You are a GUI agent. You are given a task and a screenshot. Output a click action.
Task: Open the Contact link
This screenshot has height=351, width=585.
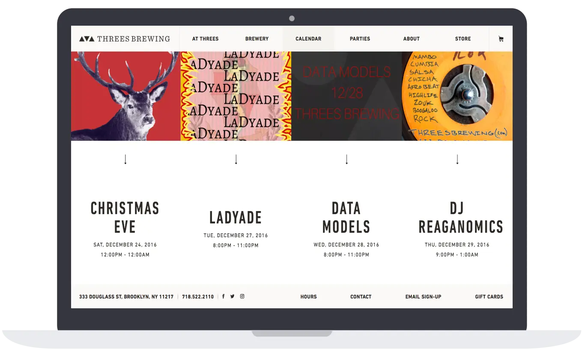361,296
